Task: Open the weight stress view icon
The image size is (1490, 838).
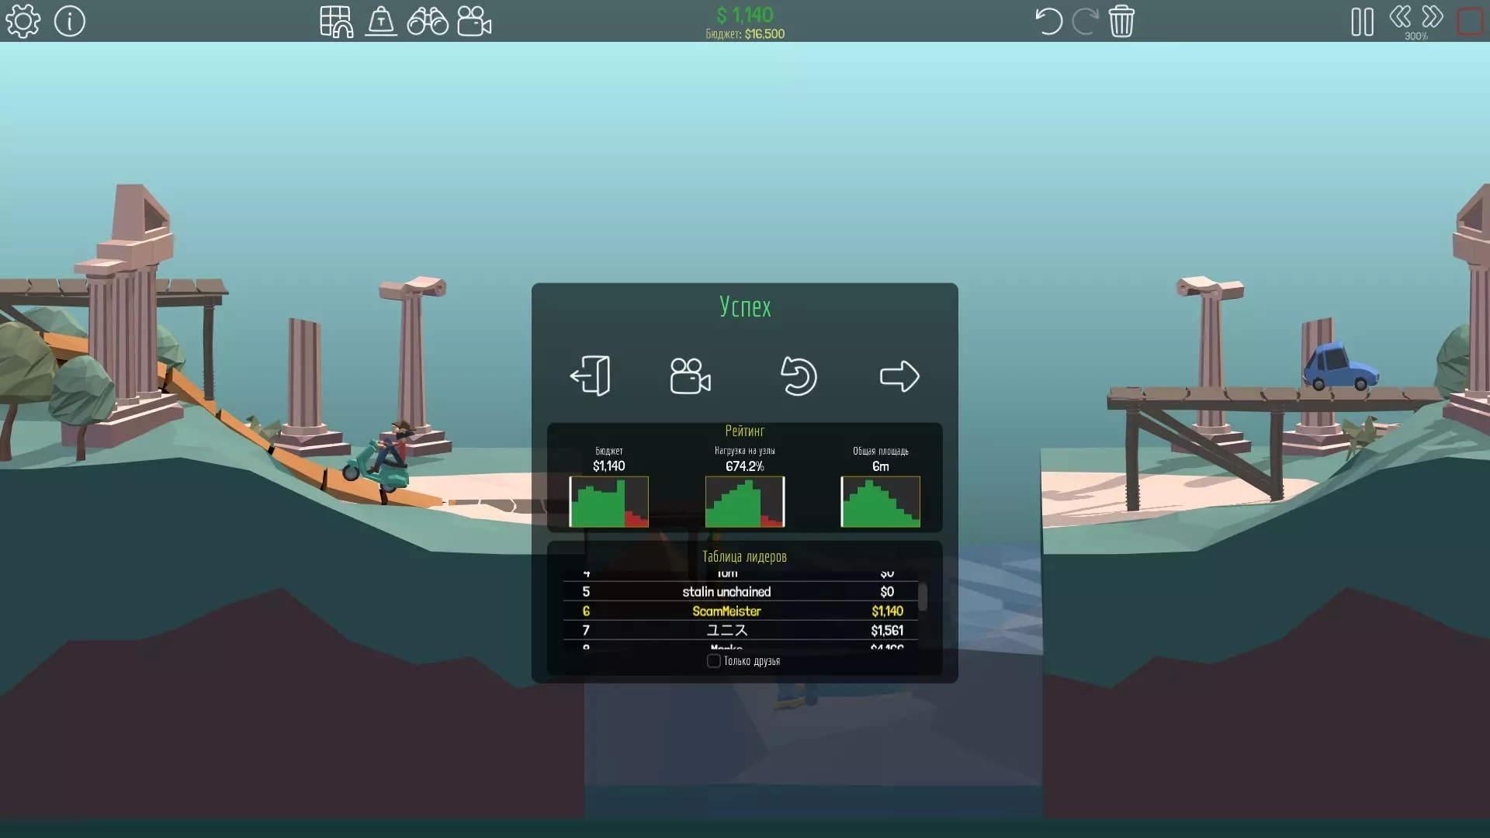Action: (x=381, y=22)
